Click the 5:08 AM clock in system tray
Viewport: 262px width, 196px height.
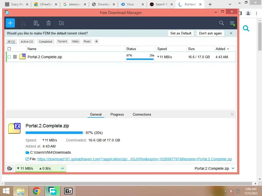click(x=251, y=189)
